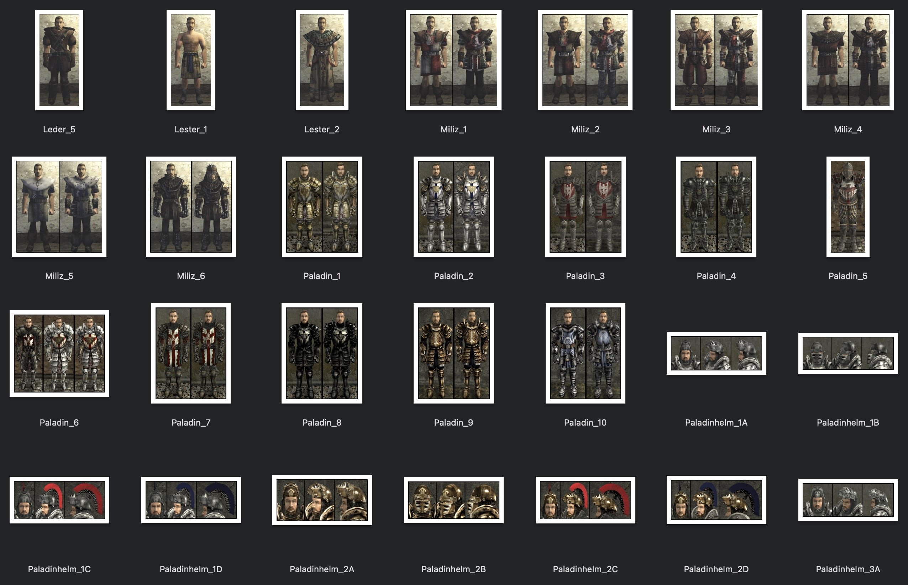Click the Paladin_10 file name label
Image resolution: width=908 pixels, height=585 pixels.
point(585,422)
